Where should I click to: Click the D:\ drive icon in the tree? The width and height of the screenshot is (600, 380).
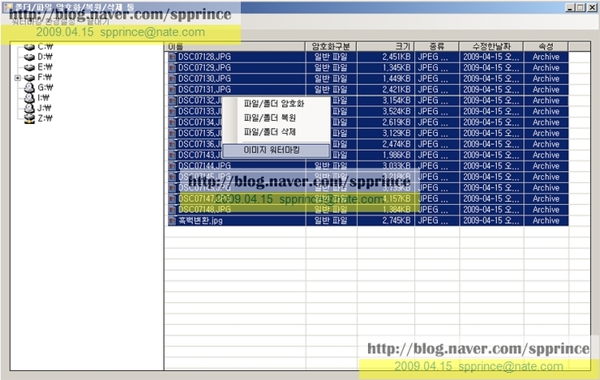[x=29, y=57]
